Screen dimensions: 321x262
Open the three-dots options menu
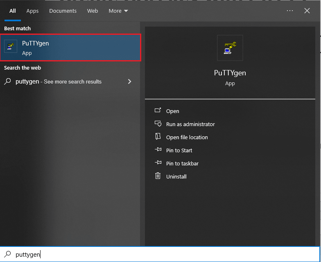pos(290,11)
